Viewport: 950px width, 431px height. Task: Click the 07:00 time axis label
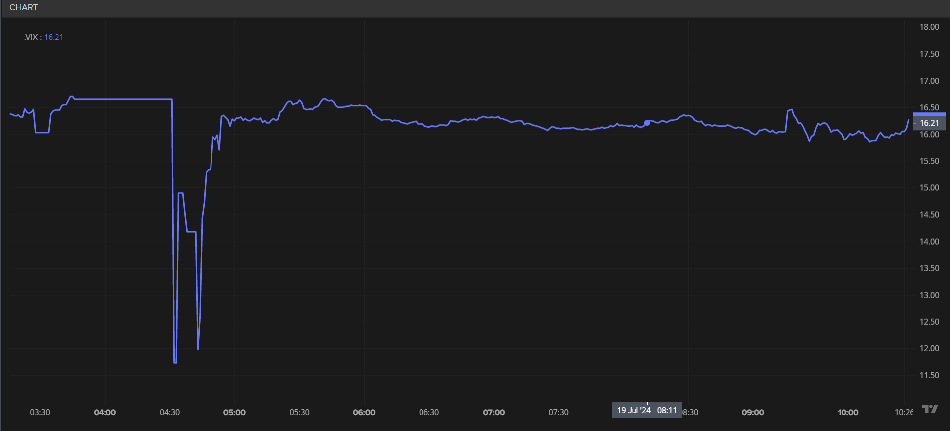[494, 412]
